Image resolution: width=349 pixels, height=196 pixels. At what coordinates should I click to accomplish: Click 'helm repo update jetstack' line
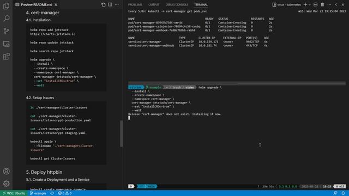(52, 42)
